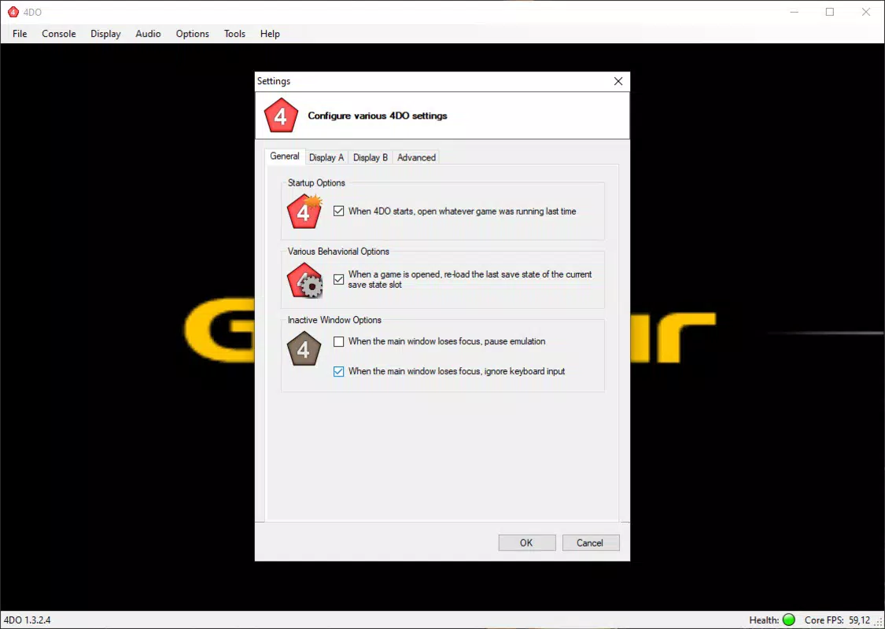The image size is (885, 629).
Task: Open the Console menu
Action: pos(59,34)
